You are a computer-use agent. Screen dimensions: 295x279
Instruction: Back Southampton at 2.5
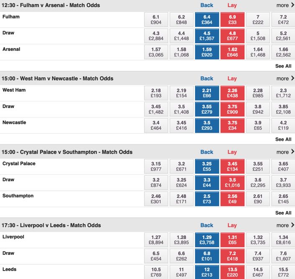[x=207, y=199]
